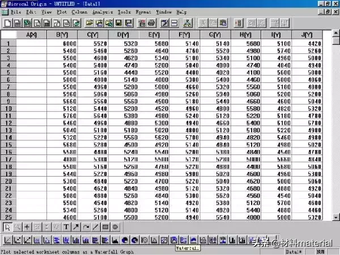
Task: Click the Import ASCII toolbar icon
Action: 142,23
